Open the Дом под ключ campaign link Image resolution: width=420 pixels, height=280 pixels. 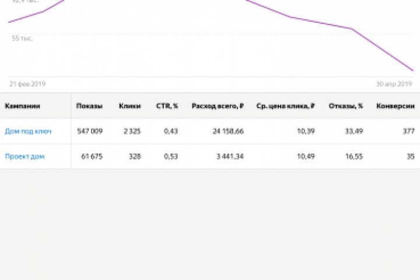pyautogui.click(x=28, y=131)
